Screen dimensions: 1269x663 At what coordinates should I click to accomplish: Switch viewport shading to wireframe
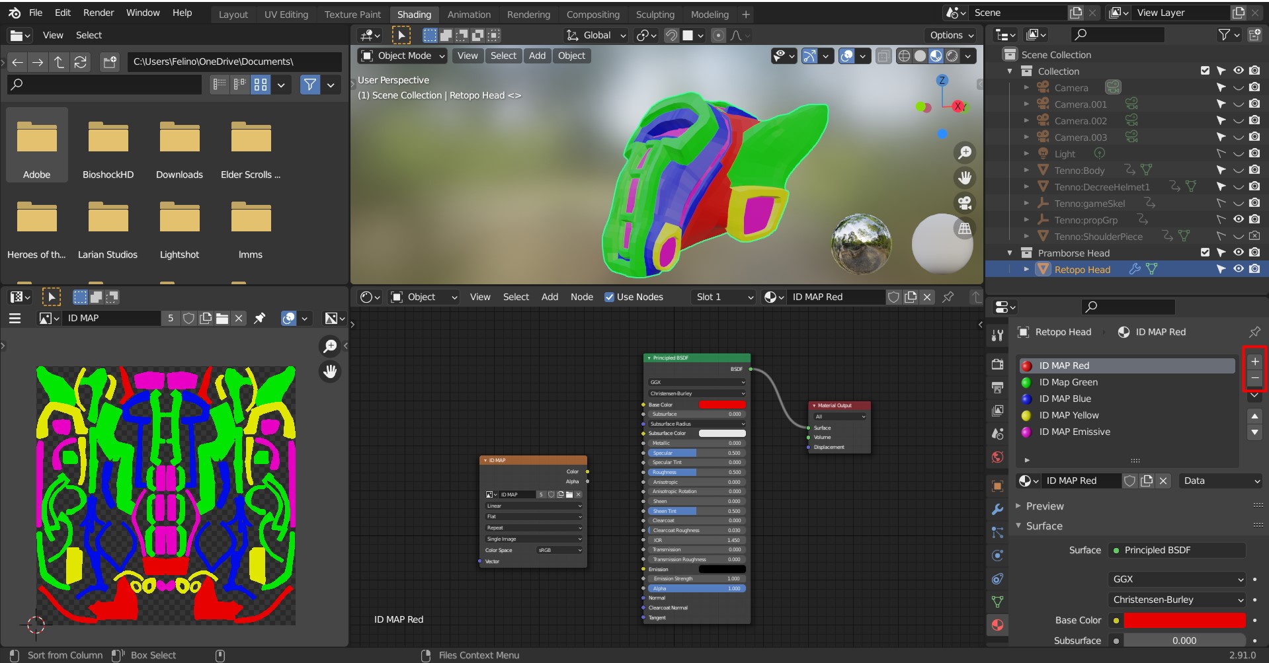click(x=904, y=56)
